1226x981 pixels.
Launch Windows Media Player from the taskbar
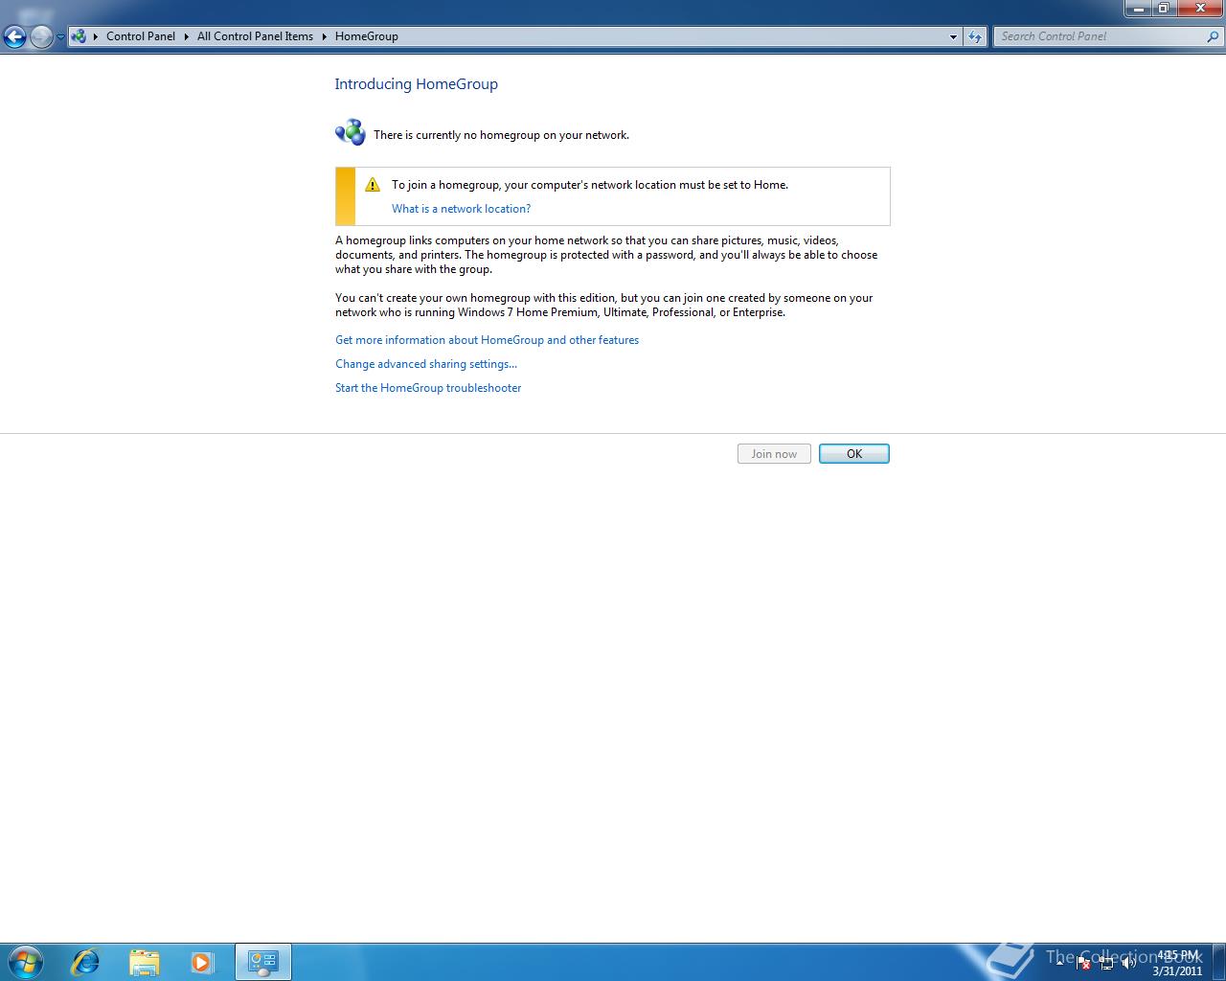[202, 962]
